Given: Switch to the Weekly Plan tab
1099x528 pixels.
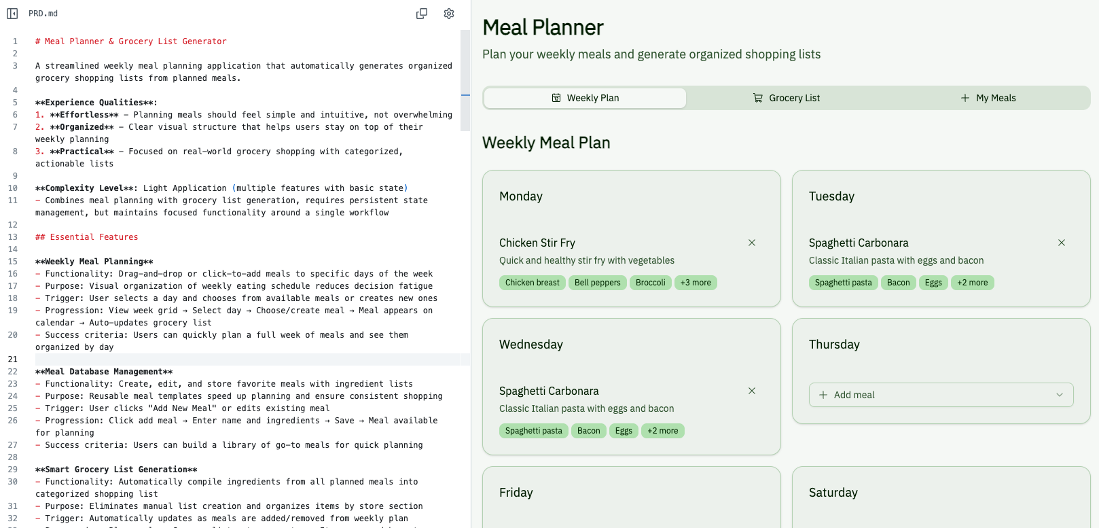Looking at the screenshot, I should point(585,98).
